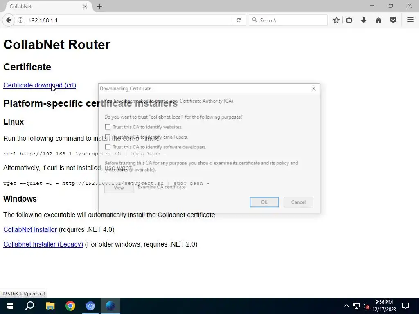
Task: Close the CollabNet tab
Action: click(x=85, y=7)
